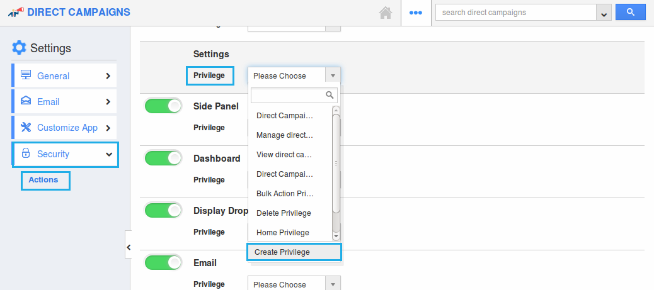Open the General settings menu
The image size is (654, 290).
coord(64,76)
